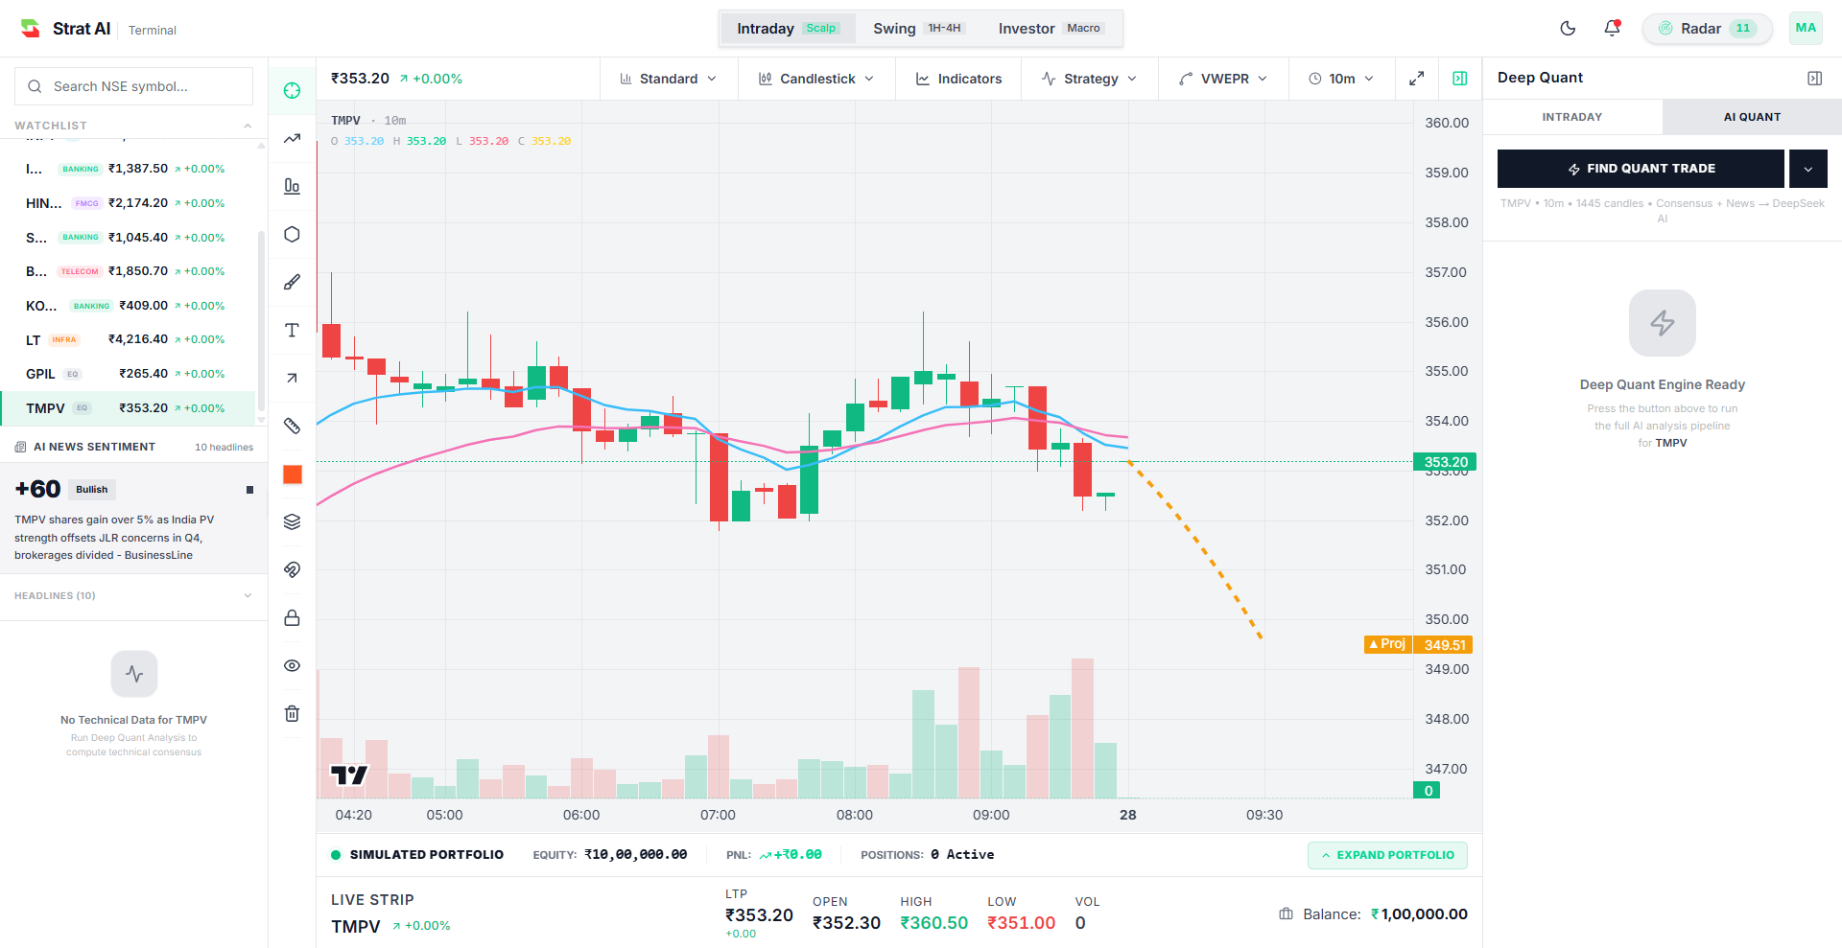Click the Terminal label in header
The width and height of the screenshot is (1842, 948).
(x=153, y=31)
